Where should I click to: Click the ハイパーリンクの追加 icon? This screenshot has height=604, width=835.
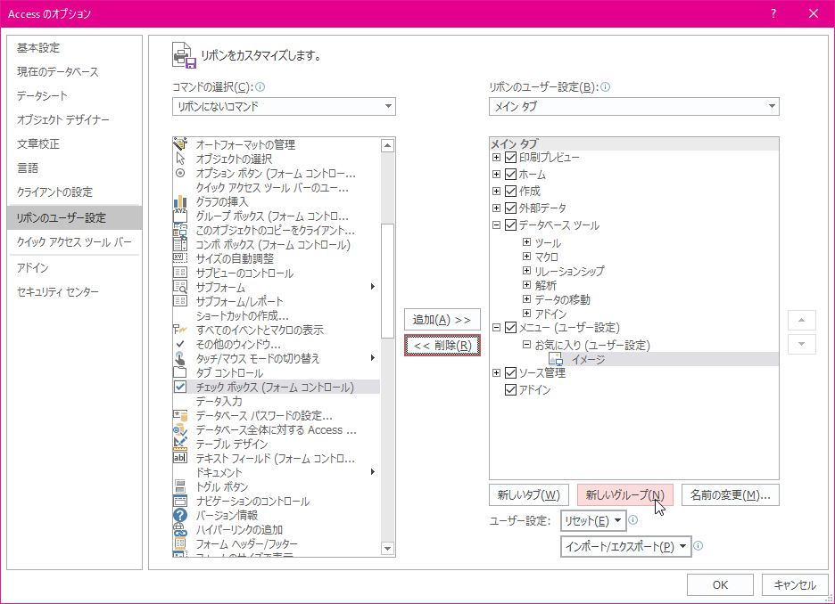click(x=180, y=529)
